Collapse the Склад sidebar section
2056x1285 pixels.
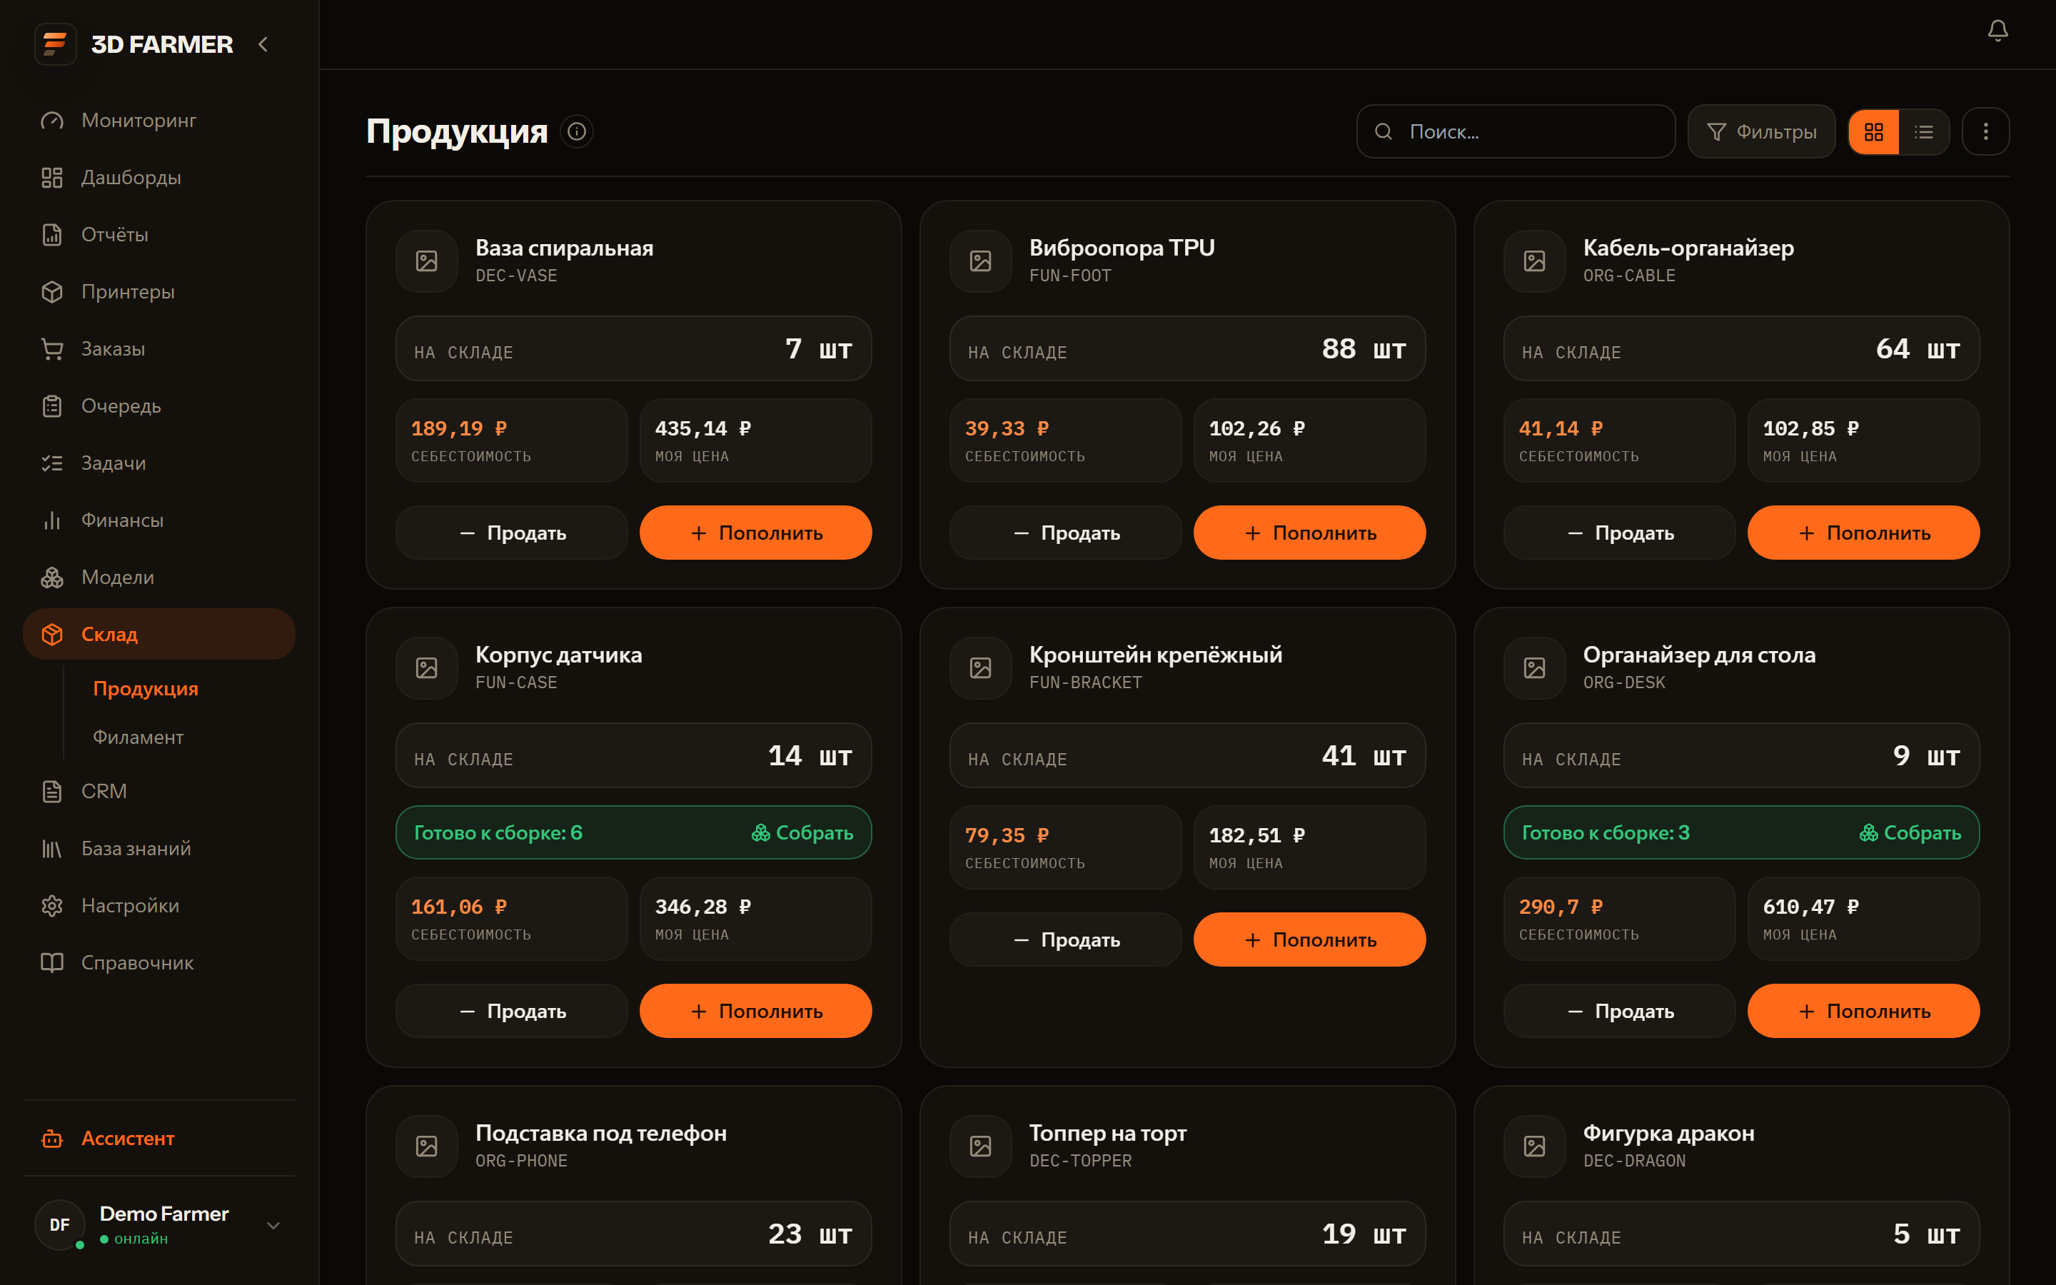pyautogui.click(x=159, y=634)
